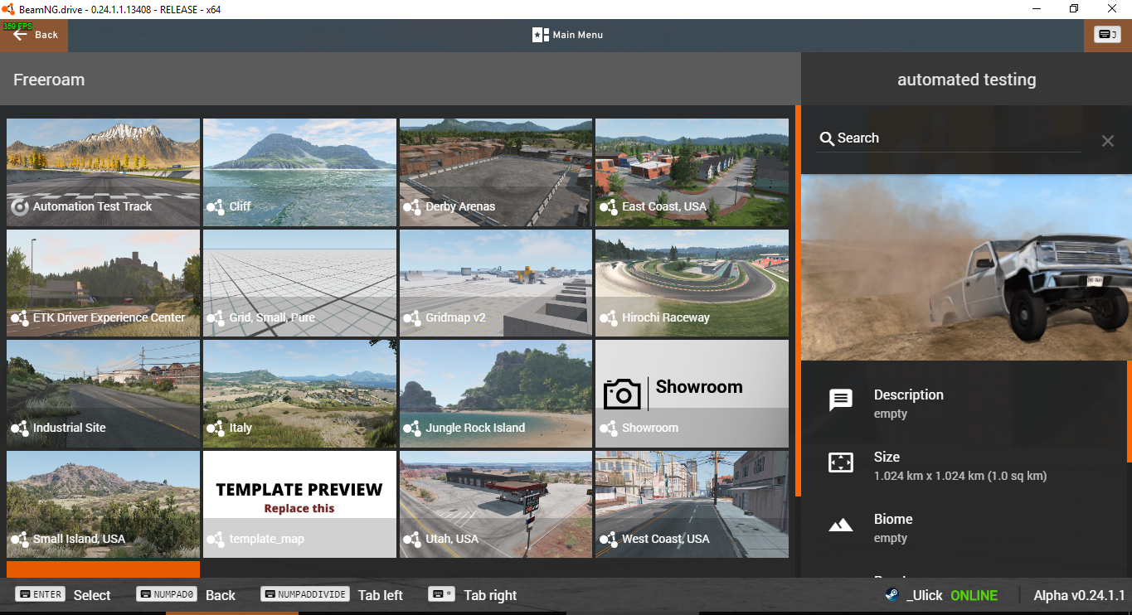This screenshot has height=615, width=1132.
Task: Click the Steam icon in status bar
Action: click(892, 595)
